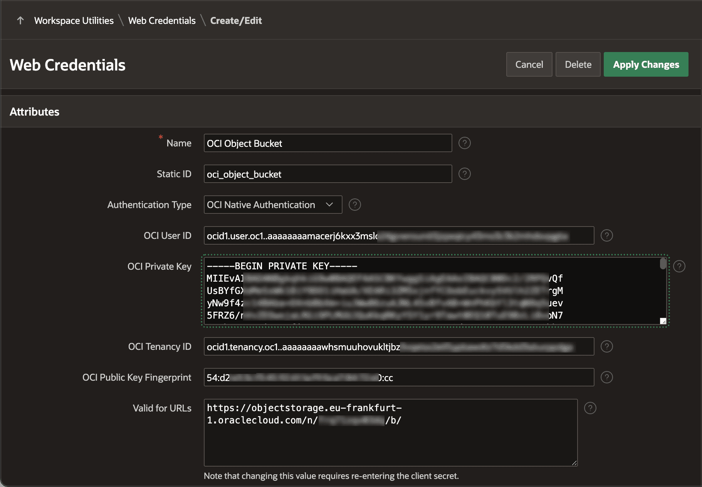The width and height of the screenshot is (702, 487).
Task: Open help for OCI User ID
Action: pyautogui.click(x=606, y=235)
